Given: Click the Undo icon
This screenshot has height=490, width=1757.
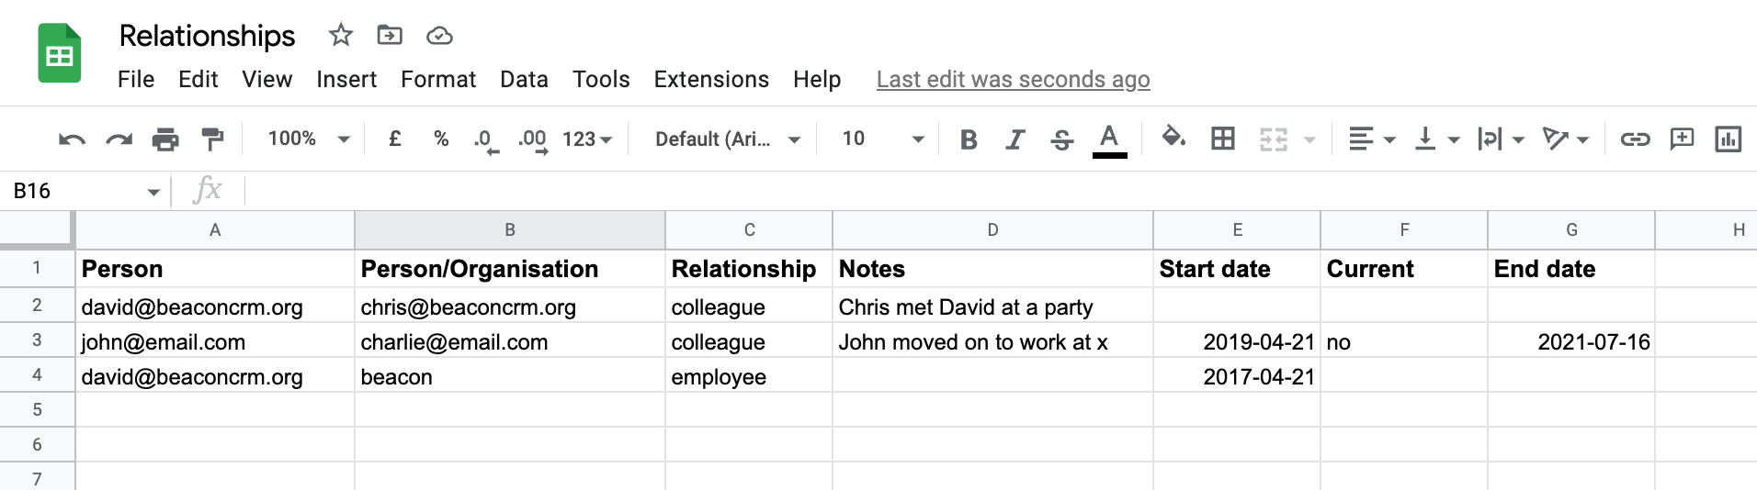Looking at the screenshot, I should pos(72,139).
